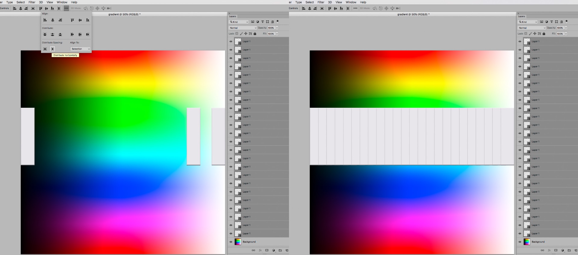Click the Opacity value field in left panel

(x=271, y=28)
